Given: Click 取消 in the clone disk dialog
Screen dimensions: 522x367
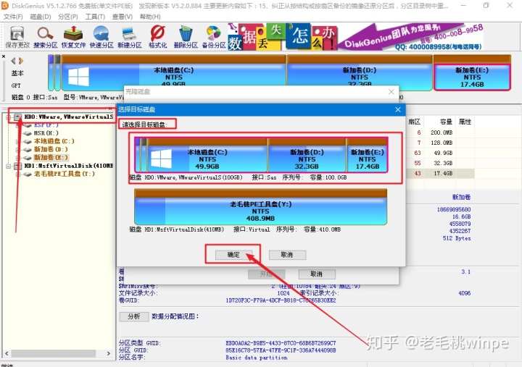Looking at the screenshot, I should point(317,274).
